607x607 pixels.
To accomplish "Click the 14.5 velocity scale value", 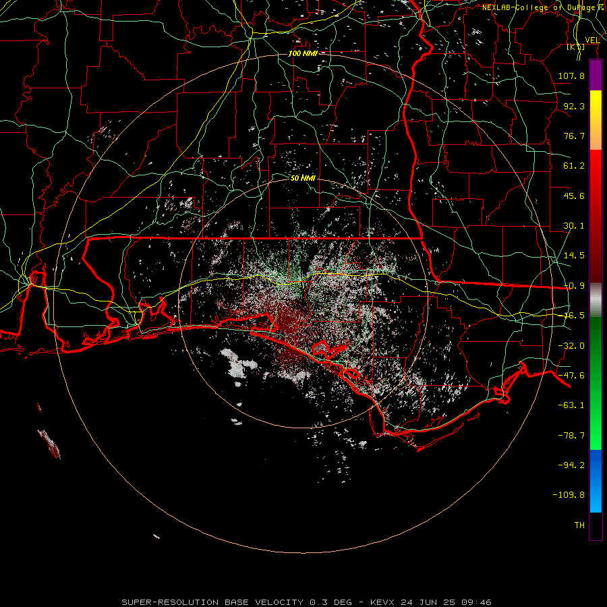I will coord(574,256).
